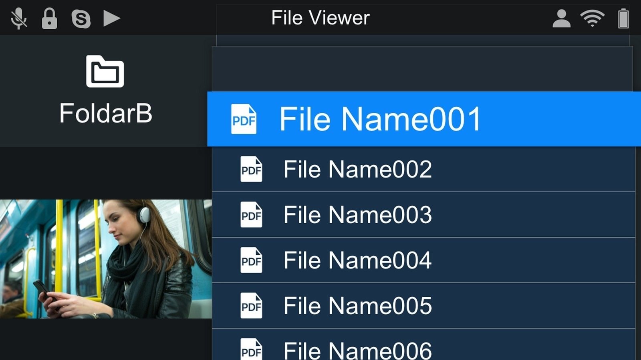Viewport: 641px width, 360px height.
Task: Select the File Name006 entry
Action: pyautogui.click(x=423, y=345)
